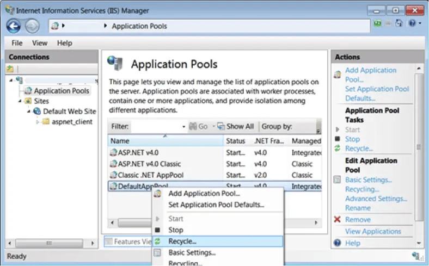
Task: Click the Actions pane vertical scrollbar
Action: (419, 147)
